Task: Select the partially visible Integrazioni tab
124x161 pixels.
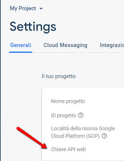Action: click(x=112, y=45)
